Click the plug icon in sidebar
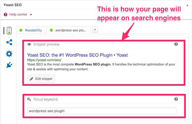The height and width of the screenshot is (124, 192). [9, 65]
